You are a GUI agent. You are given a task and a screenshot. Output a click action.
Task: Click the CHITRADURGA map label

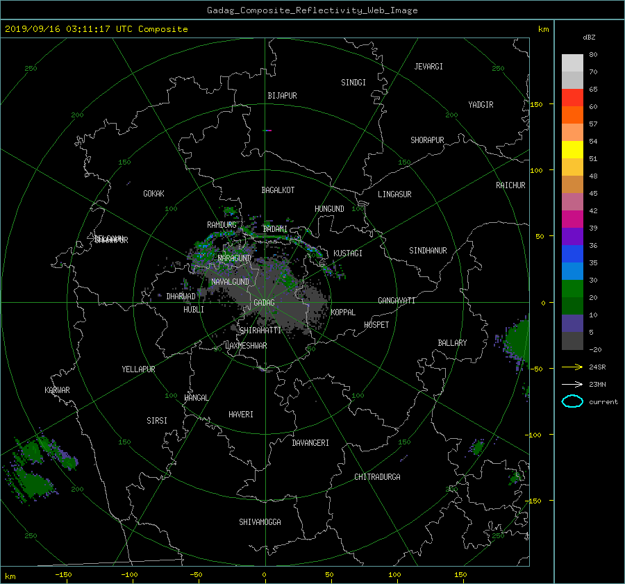click(377, 477)
